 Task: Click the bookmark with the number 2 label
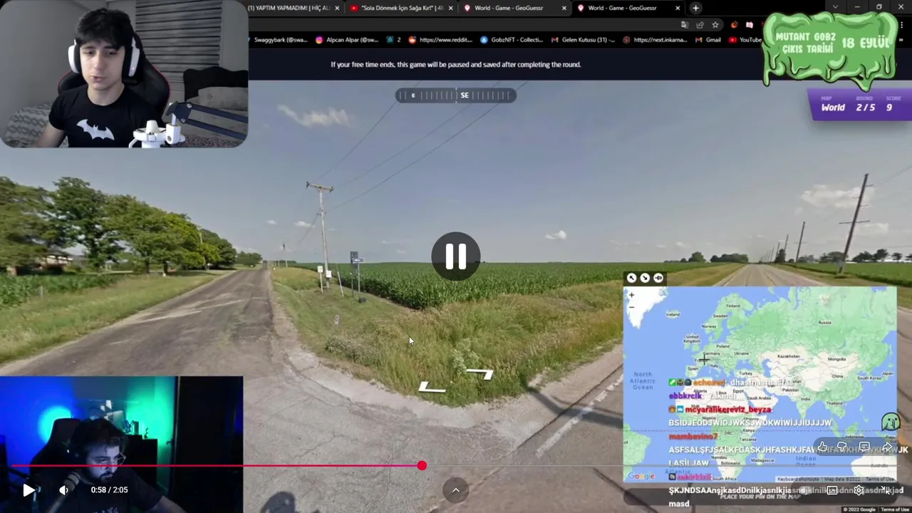click(393, 40)
